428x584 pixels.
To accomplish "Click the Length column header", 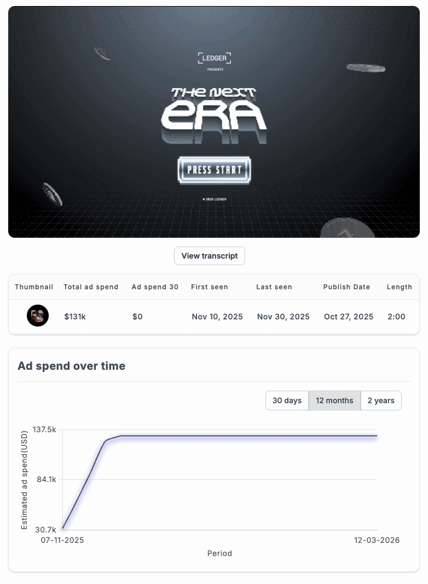I will click(x=400, y=287).
